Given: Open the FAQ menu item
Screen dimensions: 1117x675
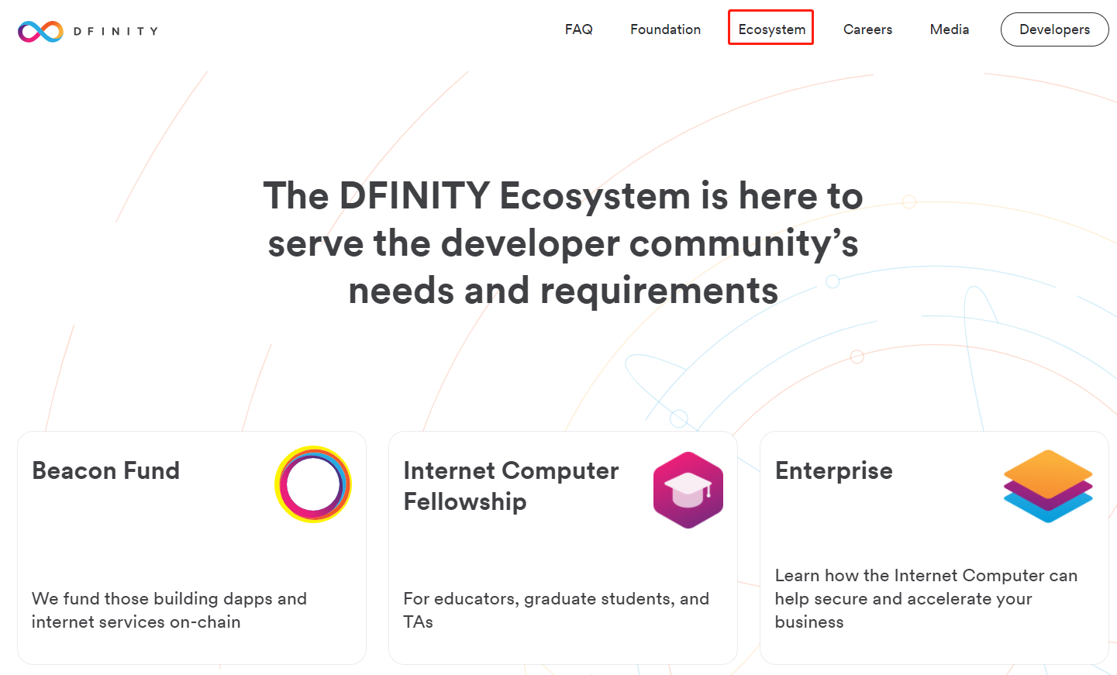Looking at the screenshot, I should 579,29.
